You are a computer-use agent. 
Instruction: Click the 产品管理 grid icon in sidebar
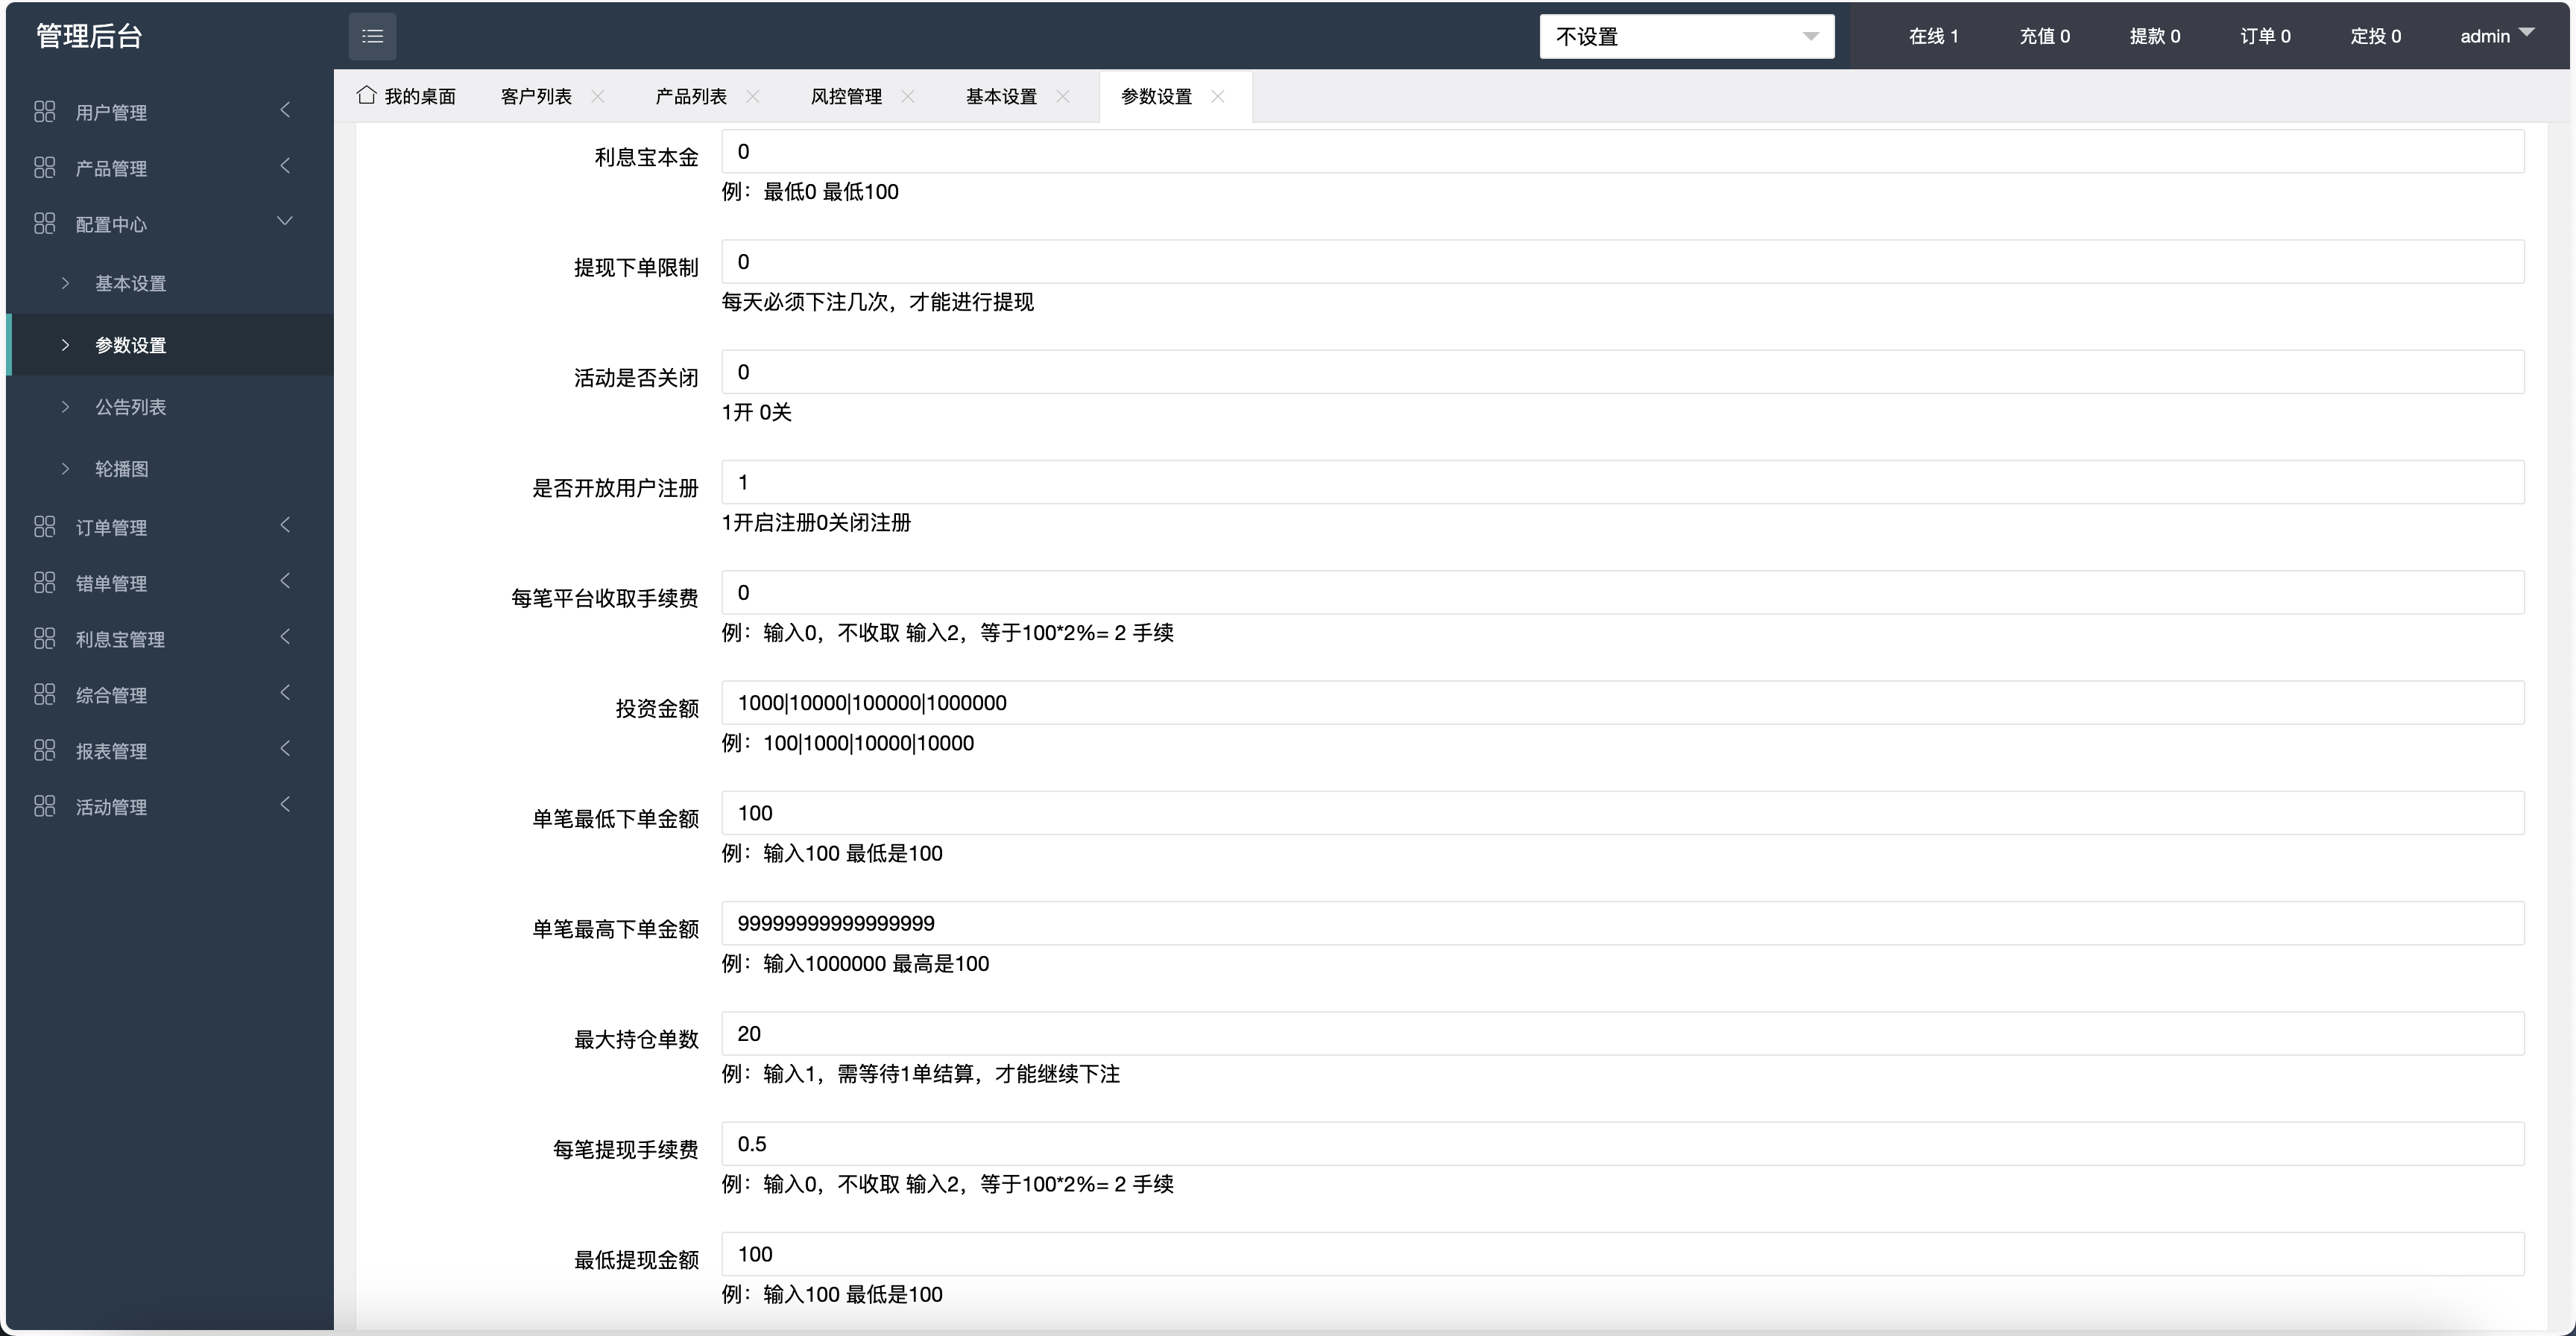coord(45,167)
